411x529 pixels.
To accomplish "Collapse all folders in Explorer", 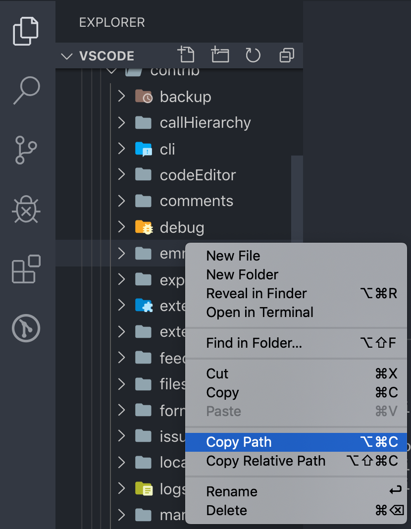I will [287, 55].
